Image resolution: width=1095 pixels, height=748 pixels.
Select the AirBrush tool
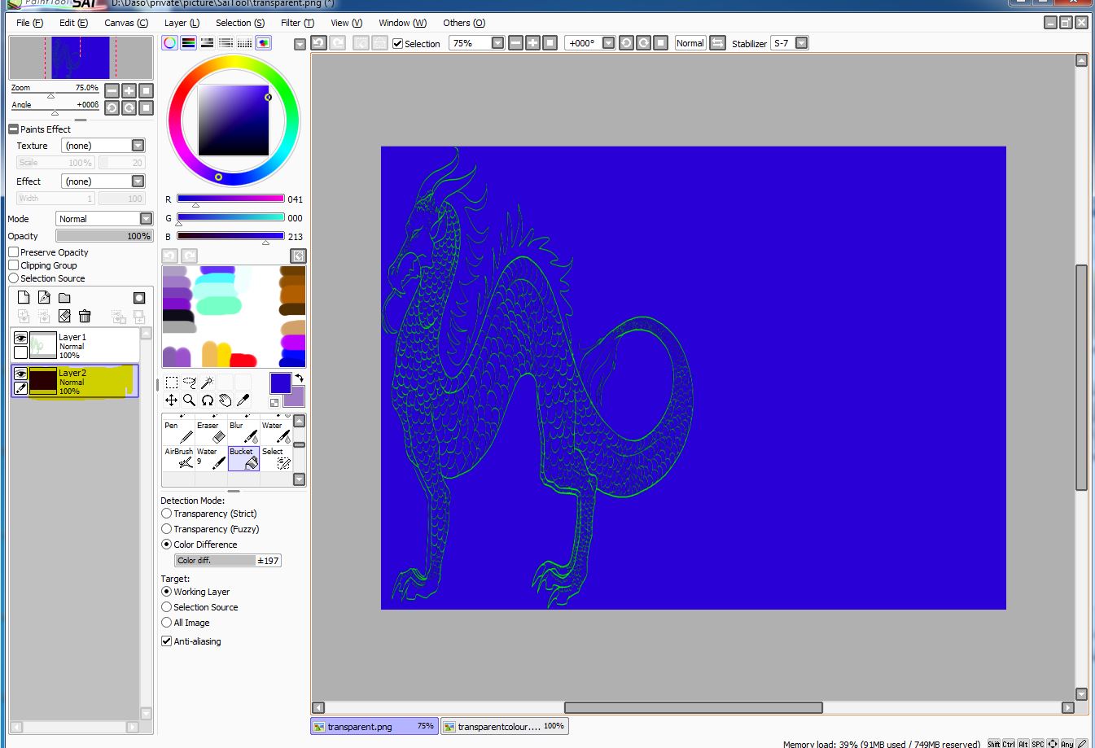coord(179,458)
